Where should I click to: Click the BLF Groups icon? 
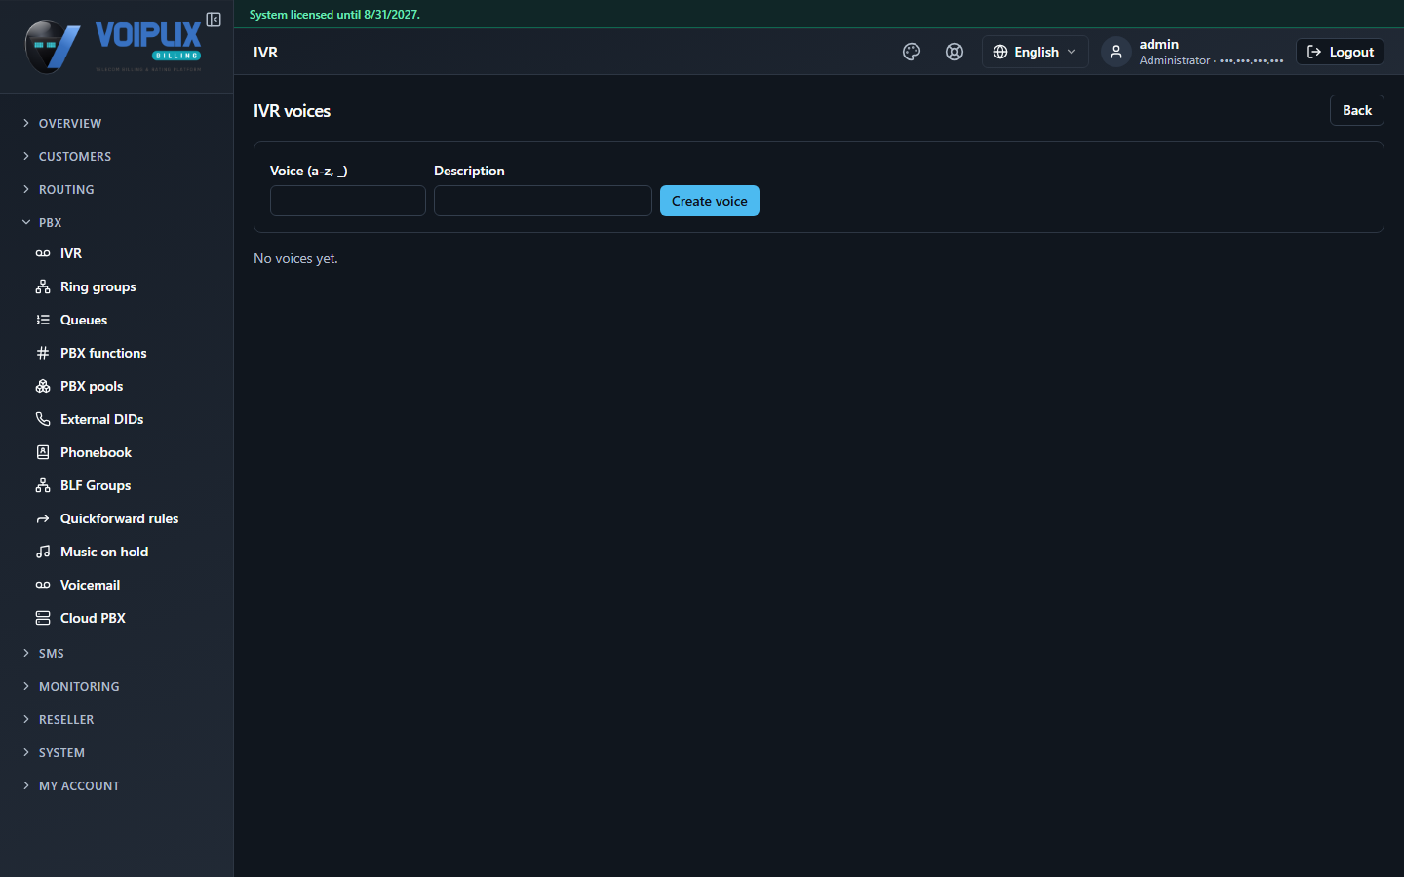[43, 485]
